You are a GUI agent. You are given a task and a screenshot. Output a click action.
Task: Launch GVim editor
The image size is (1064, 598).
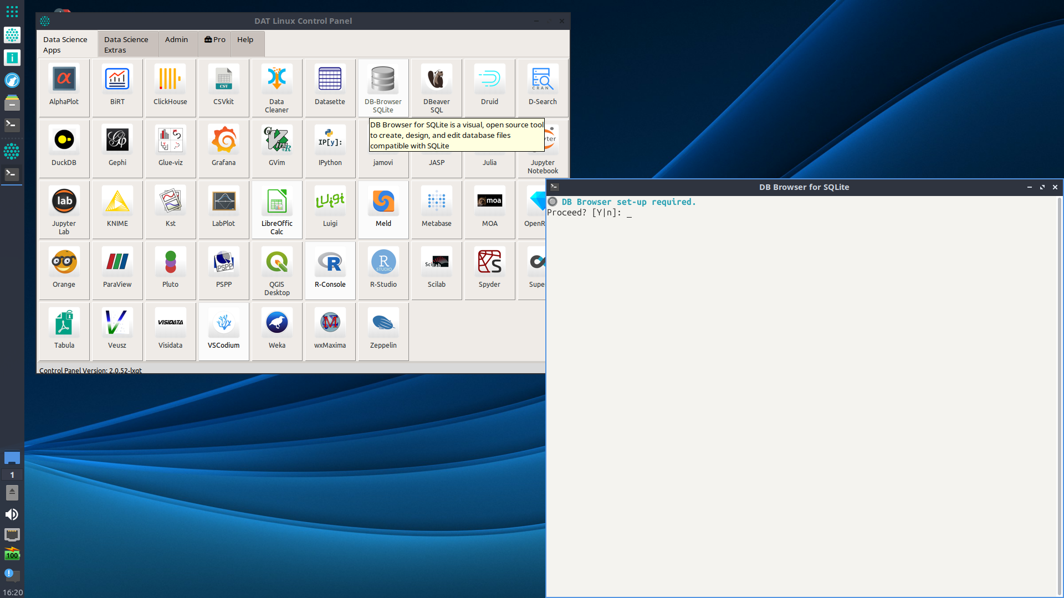[277, 148]
